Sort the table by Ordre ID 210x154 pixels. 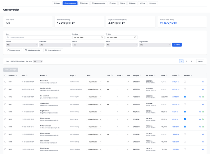tap(16, 75)
